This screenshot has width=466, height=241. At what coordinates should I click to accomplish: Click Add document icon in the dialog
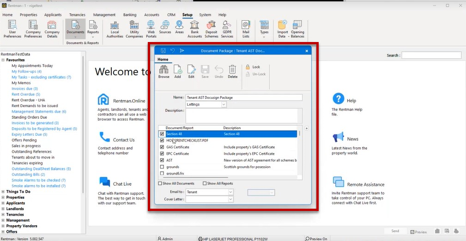pos(177,72)
